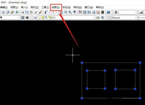The height and width of the screenshot is (105, 145).
Task: Click the Zoom Window flyout icon
Action: 70,12
